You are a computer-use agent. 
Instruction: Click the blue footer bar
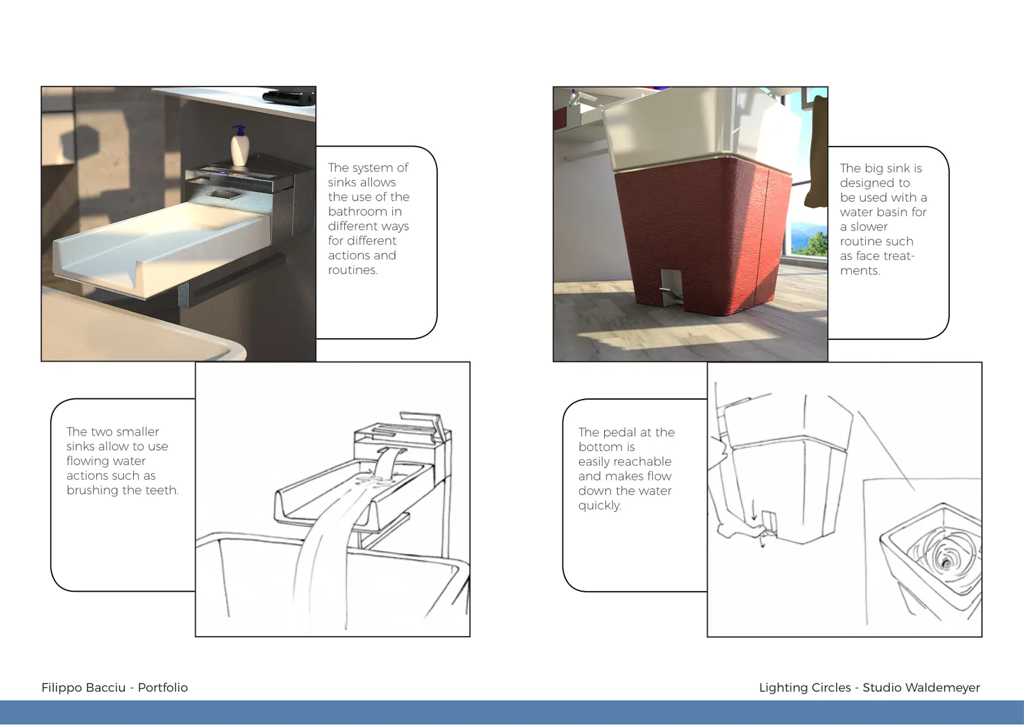click(512, 712)
